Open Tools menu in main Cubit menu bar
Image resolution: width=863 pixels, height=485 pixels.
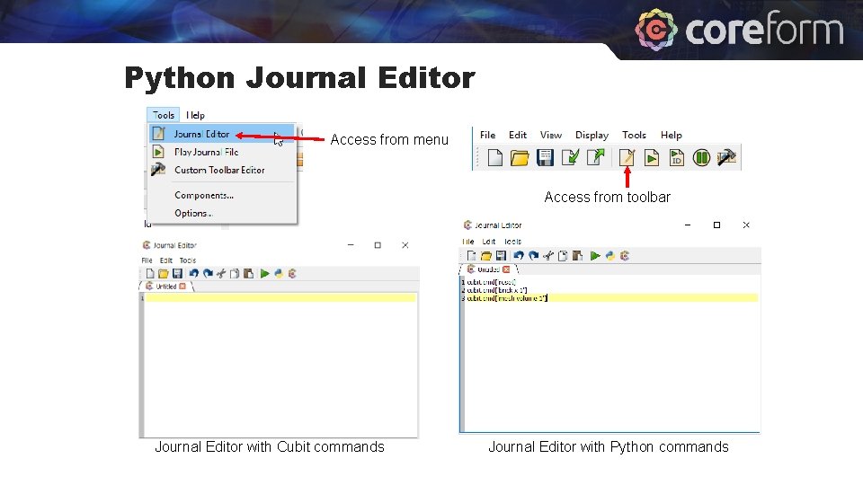click(x=634, y=135)
